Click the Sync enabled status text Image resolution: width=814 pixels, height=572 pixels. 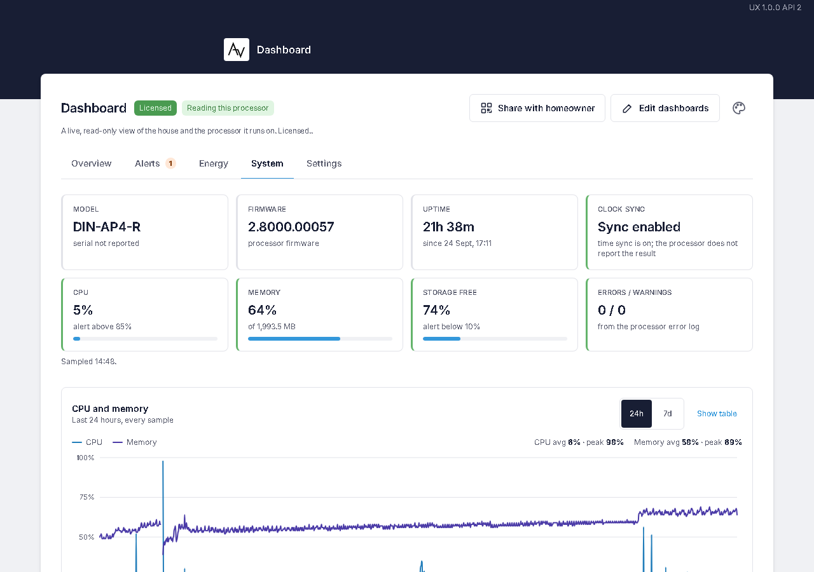639,227
